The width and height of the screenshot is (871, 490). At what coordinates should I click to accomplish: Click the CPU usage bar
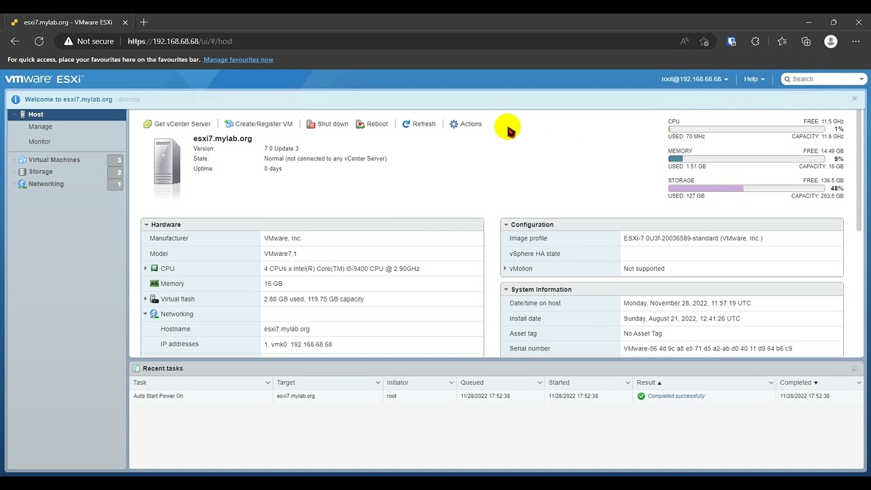(746, 129)
